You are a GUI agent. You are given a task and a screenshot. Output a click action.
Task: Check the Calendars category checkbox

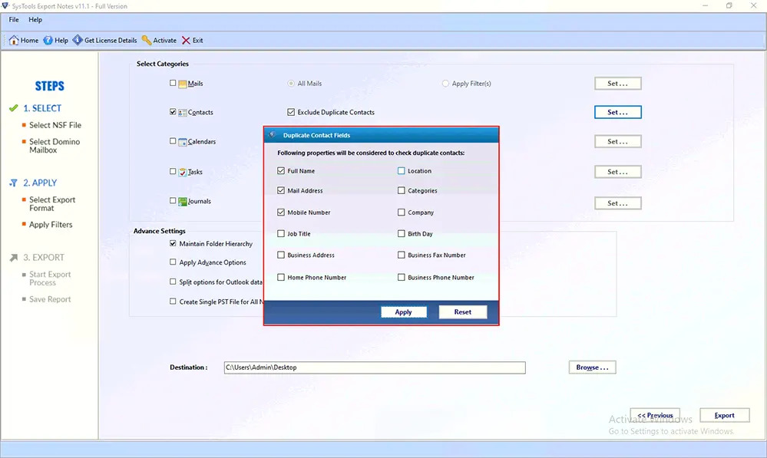tap(173, 140)
